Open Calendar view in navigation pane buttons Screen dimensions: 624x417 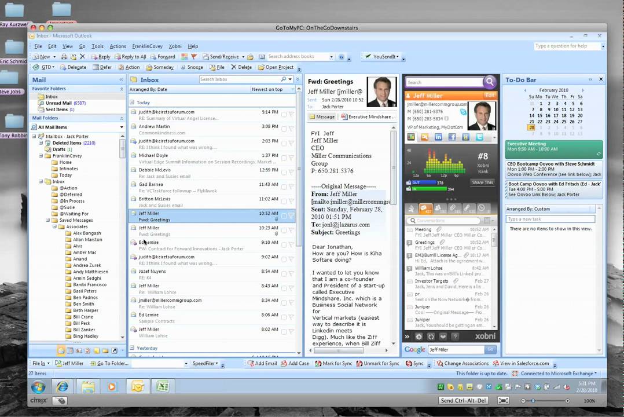coord(70,350)
